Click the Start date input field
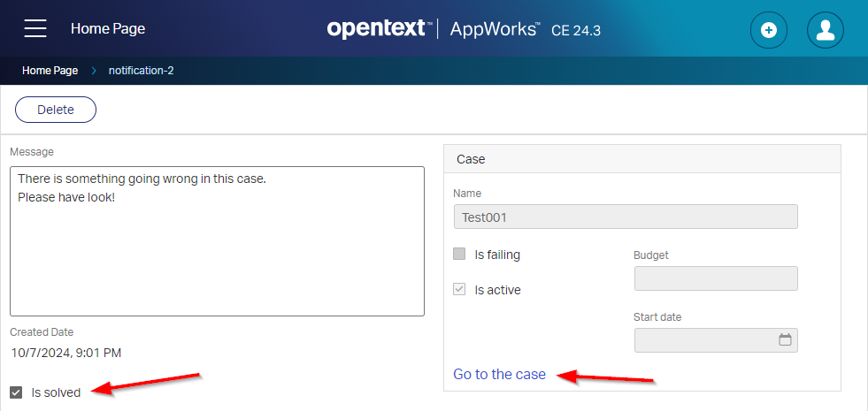The height and width of the screenshot is (411, 868). pyautogui.click(x=703, y=340)
